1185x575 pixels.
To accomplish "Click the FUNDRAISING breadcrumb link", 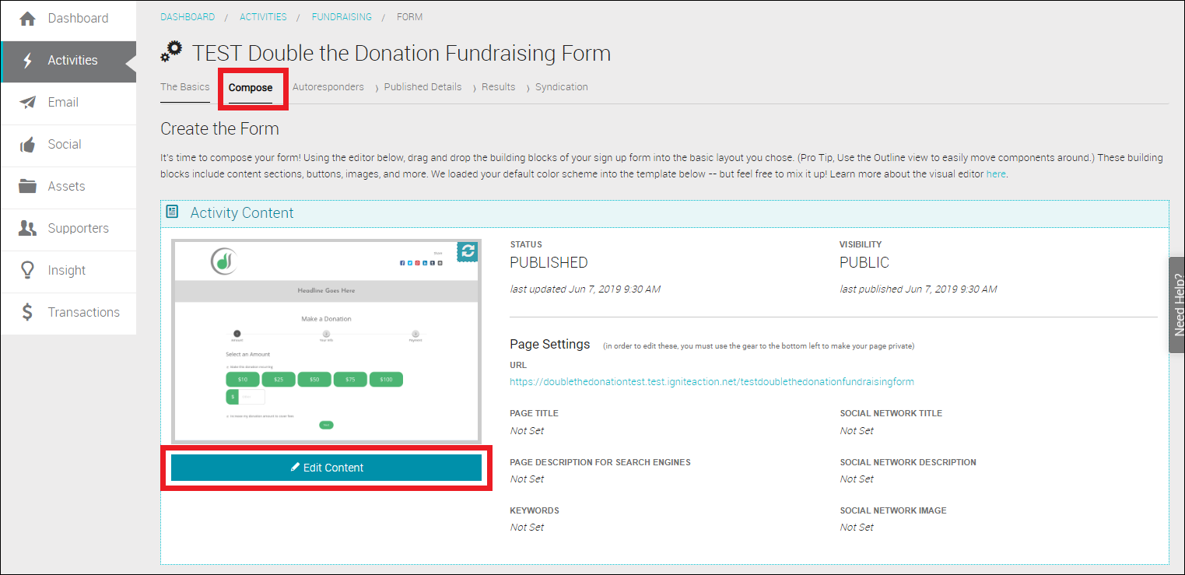I will pos(342,16).
